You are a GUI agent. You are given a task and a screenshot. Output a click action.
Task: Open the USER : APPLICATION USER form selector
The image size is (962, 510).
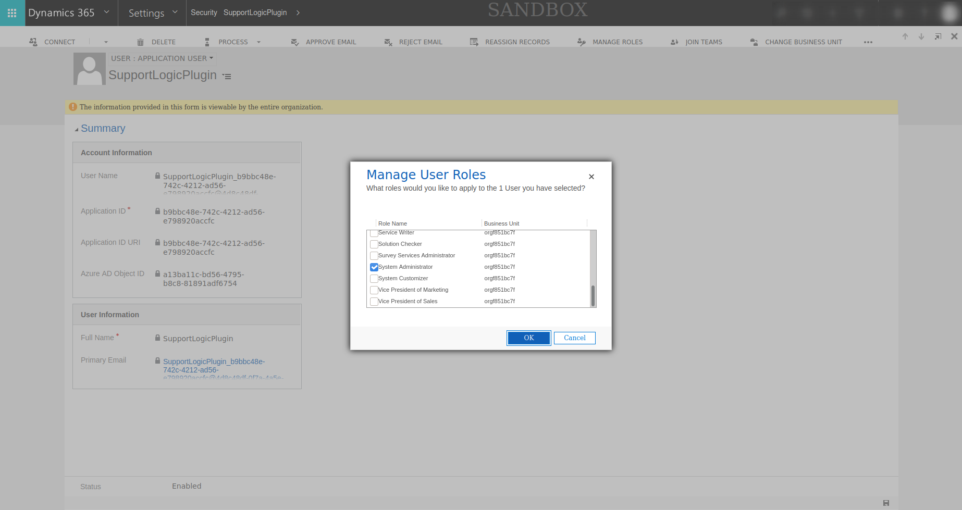162,58
